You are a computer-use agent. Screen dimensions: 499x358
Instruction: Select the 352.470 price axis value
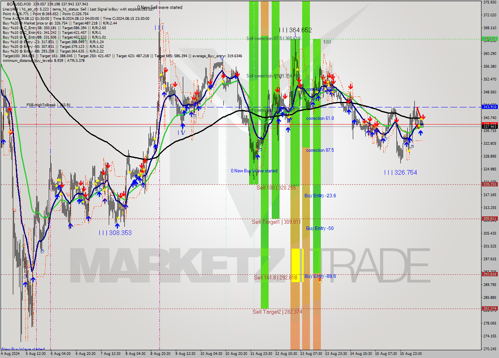[x=490, y=79]
